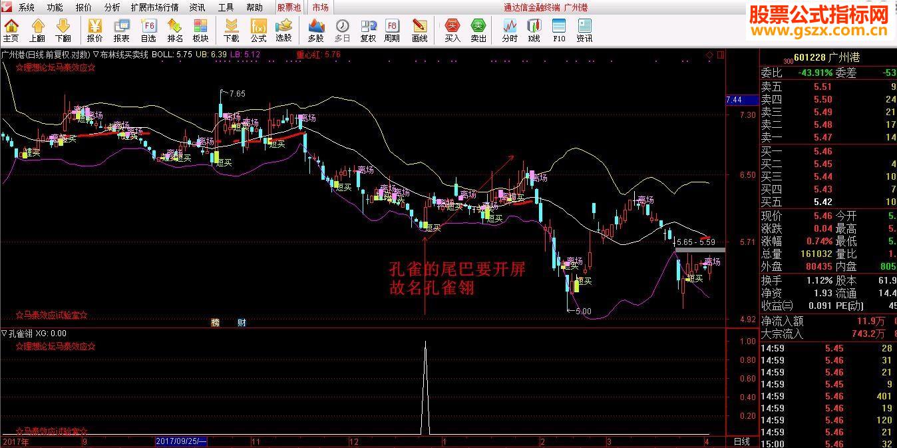This screenshot has height=448, width=897.
Task: Open the 分析 menu
Action: point(112,7)
